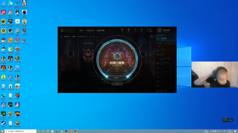Image resolution: width=238 pixels, height=133 pixels.
Task: Open the crafting hammer icon in client header
Action: pyautogui.click(x=135, y=30)
